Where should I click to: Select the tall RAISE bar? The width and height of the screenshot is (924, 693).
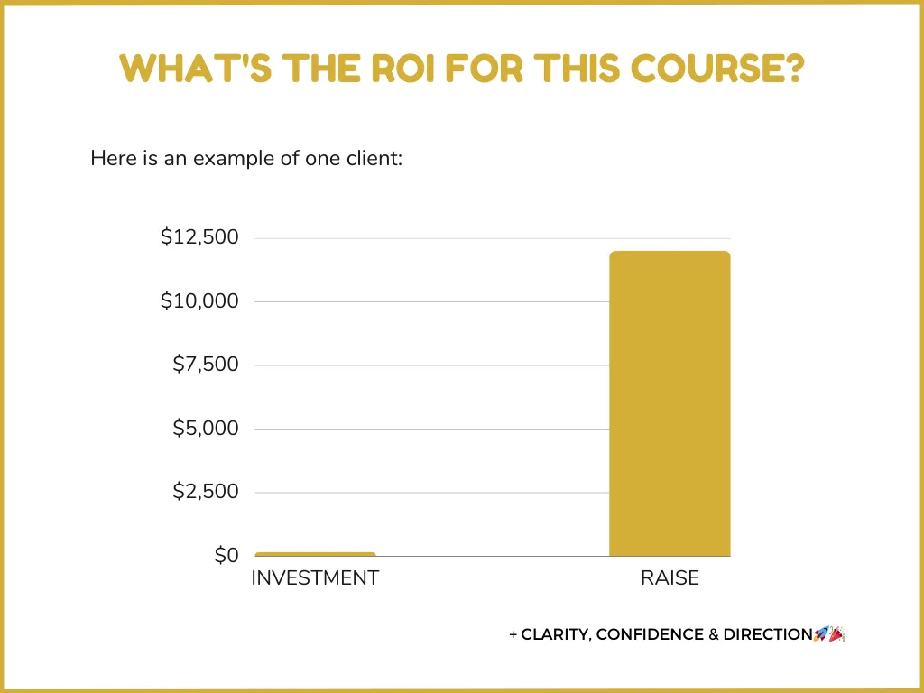coord(670,403)
